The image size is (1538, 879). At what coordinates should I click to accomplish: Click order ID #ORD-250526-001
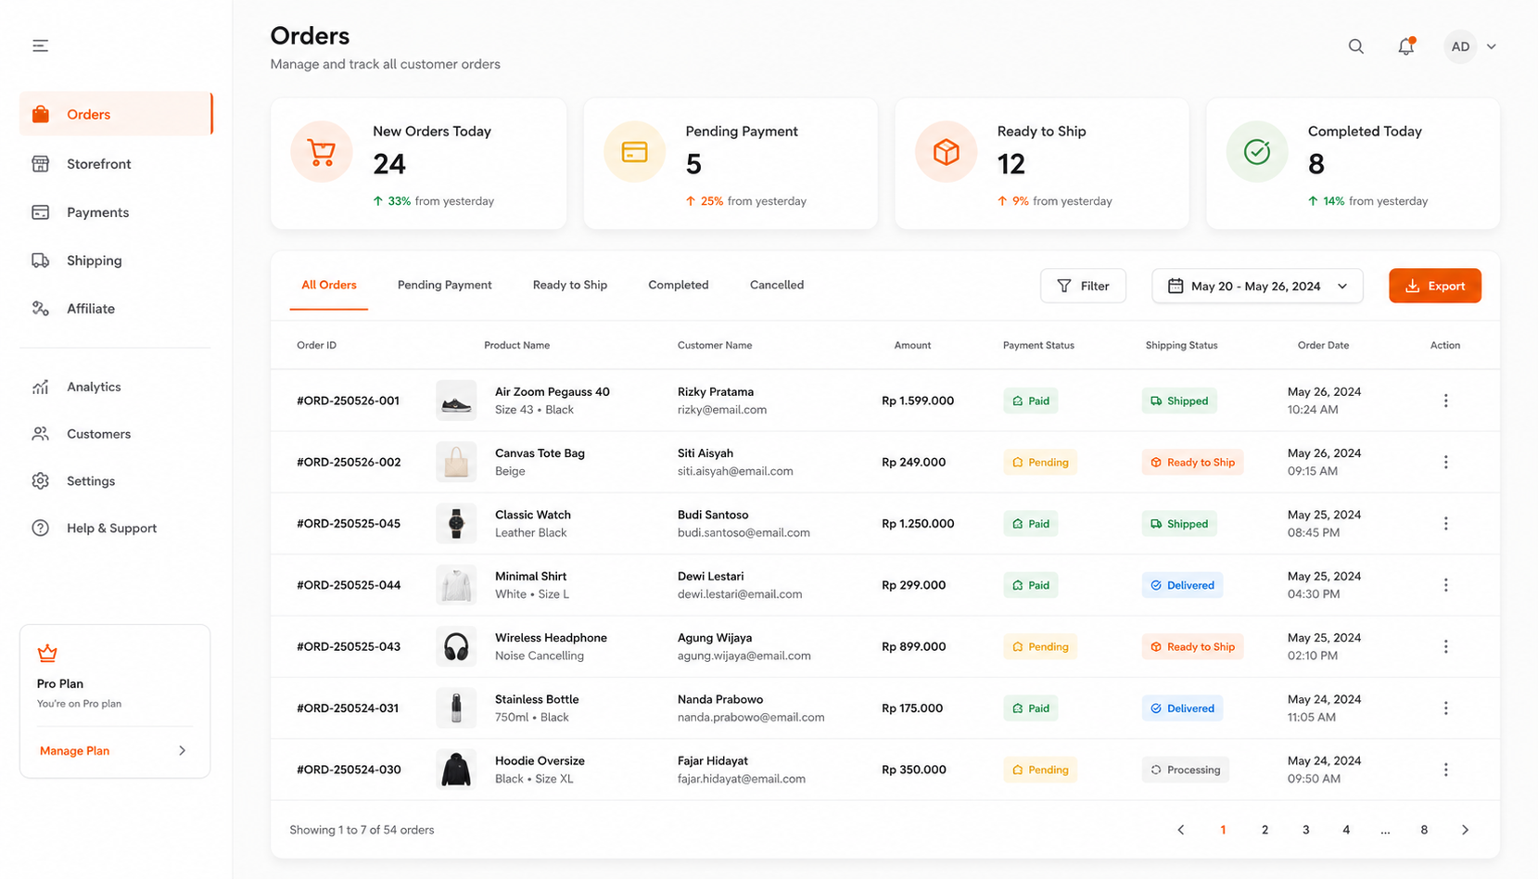[x=348, y=401]
